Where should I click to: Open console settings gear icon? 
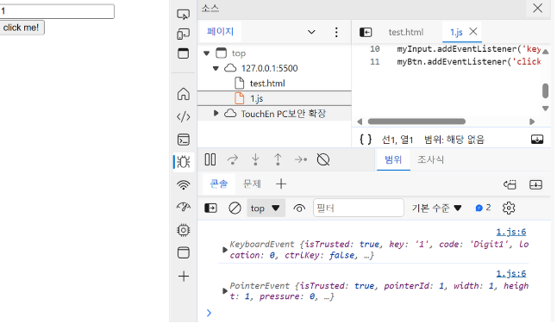(x=509, y=208)
